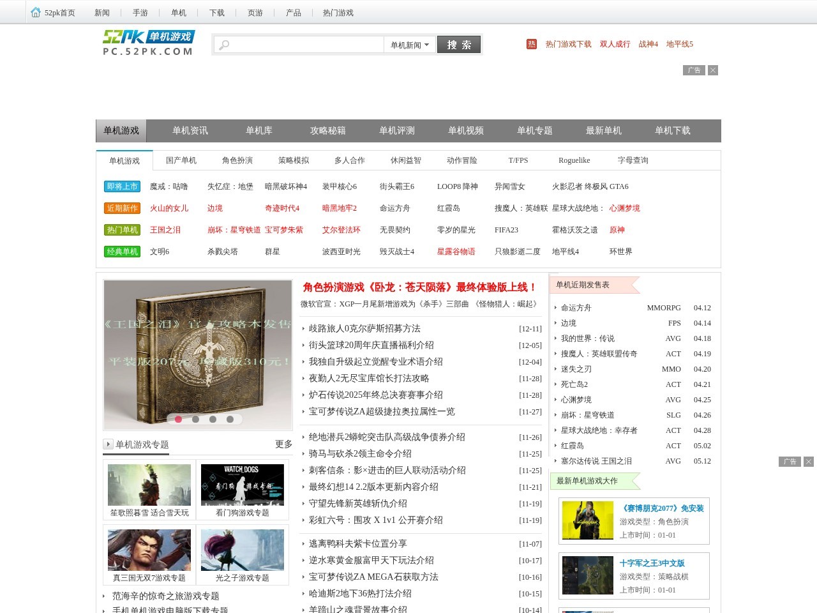Click the search text input field
817x613 pixels.
coord(306,45)
